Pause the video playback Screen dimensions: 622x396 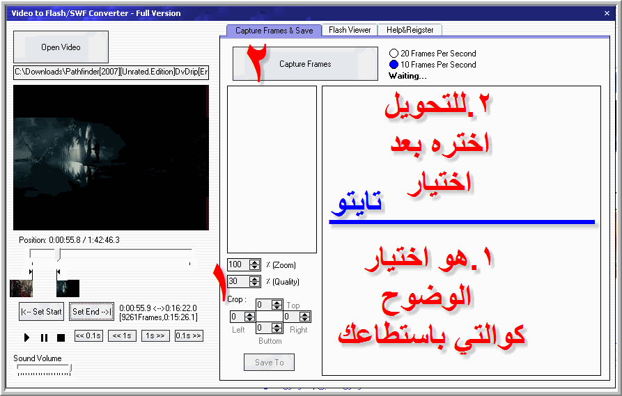point(44,338)
